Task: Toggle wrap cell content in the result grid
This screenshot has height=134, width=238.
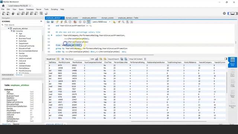Action: point(145,59)
